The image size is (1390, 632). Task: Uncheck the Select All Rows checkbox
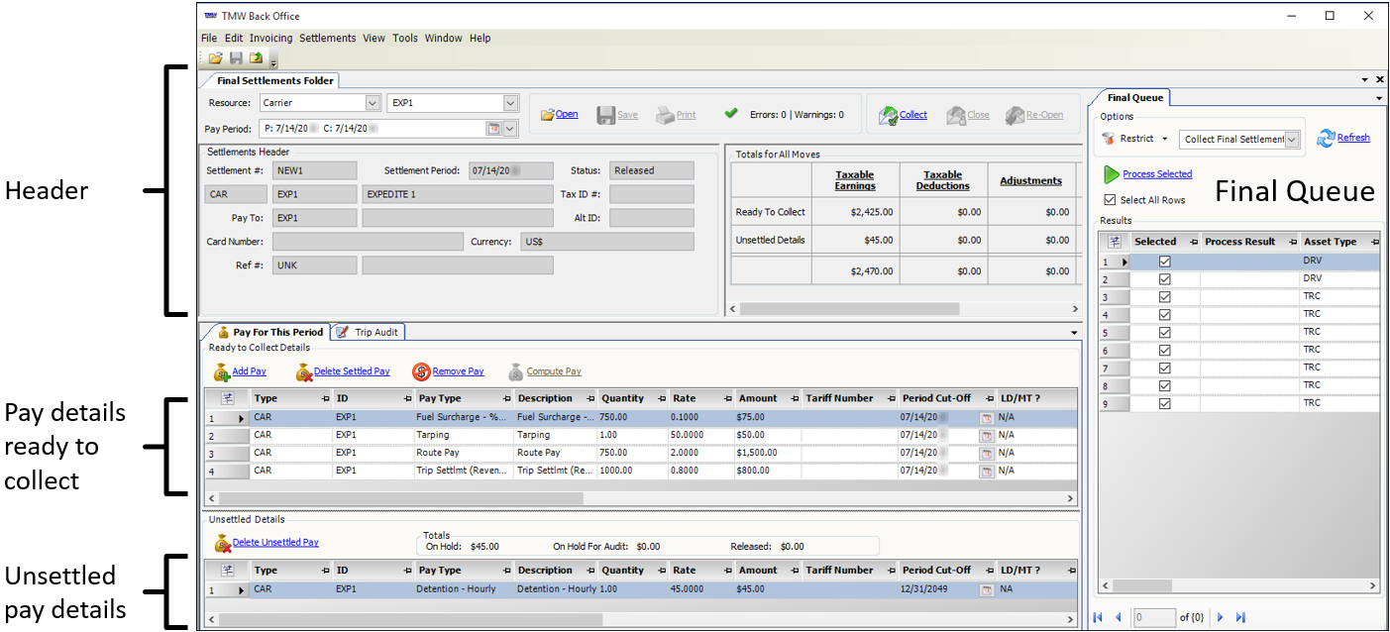[x=1110, y=200]
